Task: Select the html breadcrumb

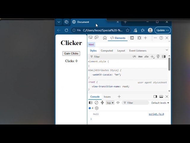Action: coord(91,44)
